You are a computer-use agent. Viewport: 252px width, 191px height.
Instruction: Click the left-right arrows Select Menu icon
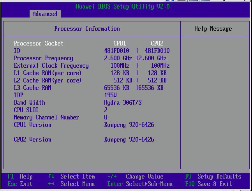pos(51,184)
